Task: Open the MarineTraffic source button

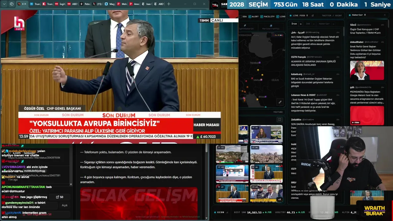Action: (271, 27)
